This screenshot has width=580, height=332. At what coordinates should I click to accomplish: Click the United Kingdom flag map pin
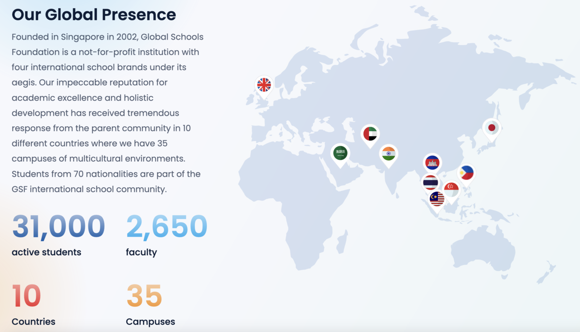(264, 86)
